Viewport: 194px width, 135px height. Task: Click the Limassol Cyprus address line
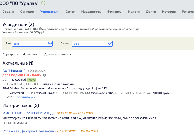(79, 118)
